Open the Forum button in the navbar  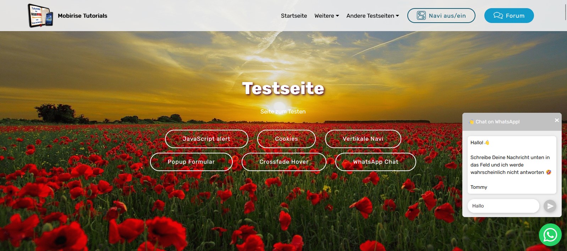509,16
